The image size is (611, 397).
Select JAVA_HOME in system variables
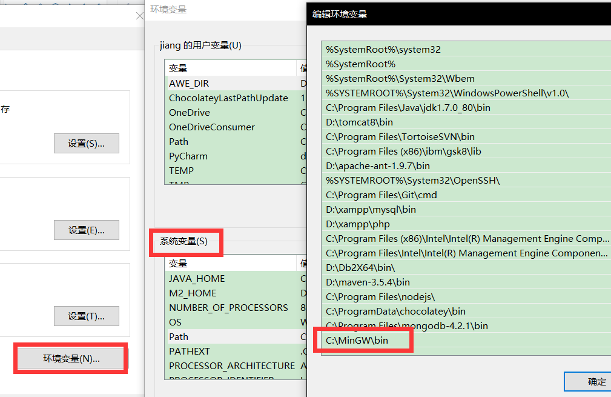(x=236, y=278)
